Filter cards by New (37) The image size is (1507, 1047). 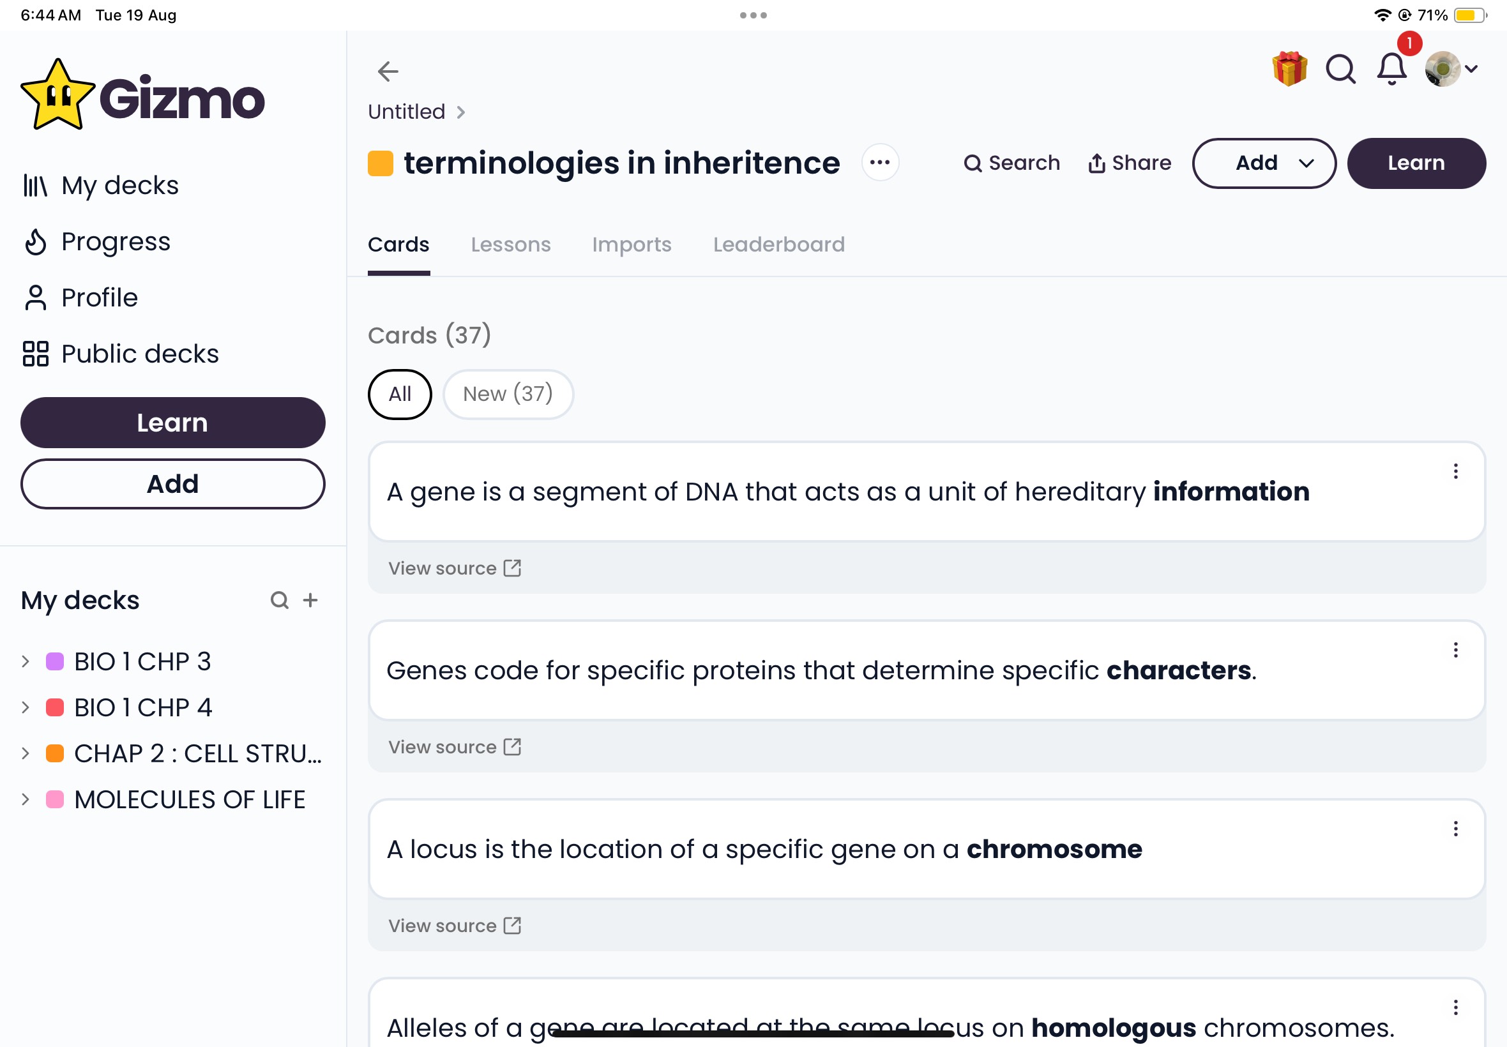(x=508, y=395)
